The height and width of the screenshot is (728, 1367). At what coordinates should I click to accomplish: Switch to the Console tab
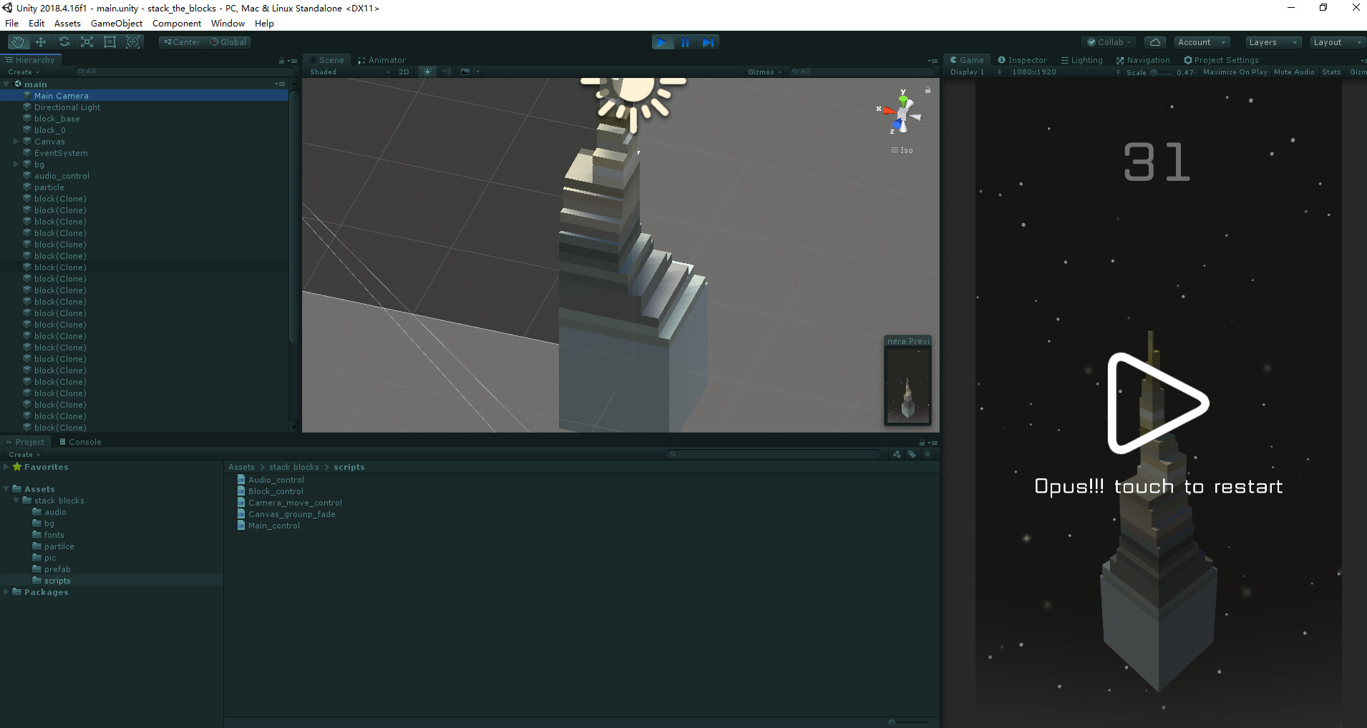click(x=80, y=441)
